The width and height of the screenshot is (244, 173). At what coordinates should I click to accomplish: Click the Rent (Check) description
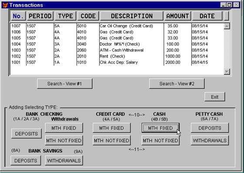click(112, 56)
